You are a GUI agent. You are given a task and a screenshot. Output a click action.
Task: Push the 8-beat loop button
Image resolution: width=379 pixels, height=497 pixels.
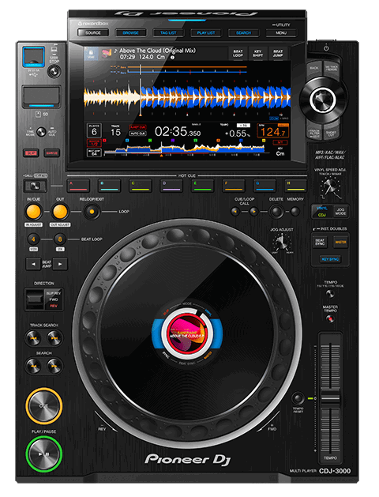click(60, 239)
